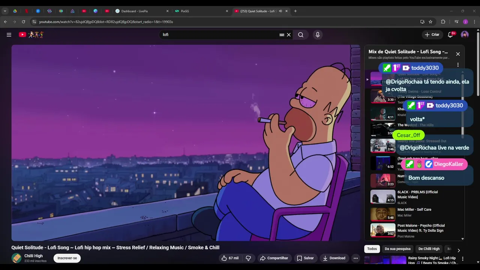
Task: Show more filter chips with arrow
Action: click(458, 250)
